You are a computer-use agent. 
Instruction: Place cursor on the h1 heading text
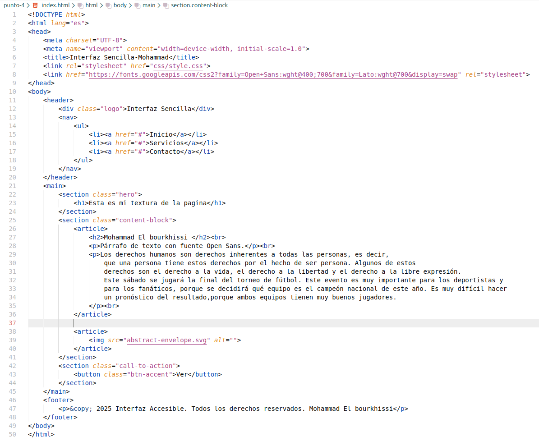point(147,203)
